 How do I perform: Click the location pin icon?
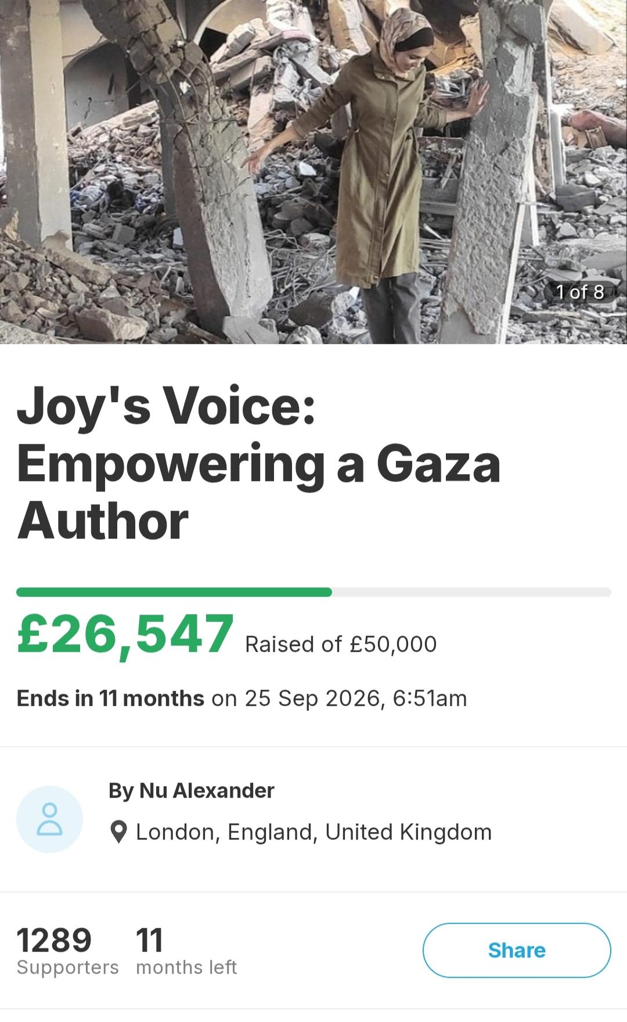(x=118, y=832)
